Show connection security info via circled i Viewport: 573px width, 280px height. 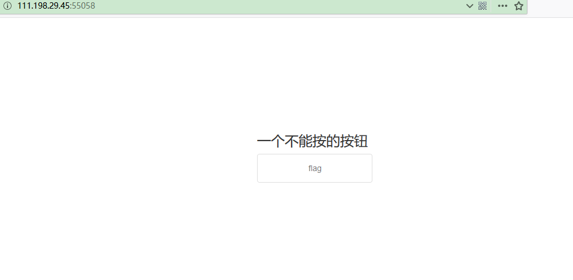7,6
